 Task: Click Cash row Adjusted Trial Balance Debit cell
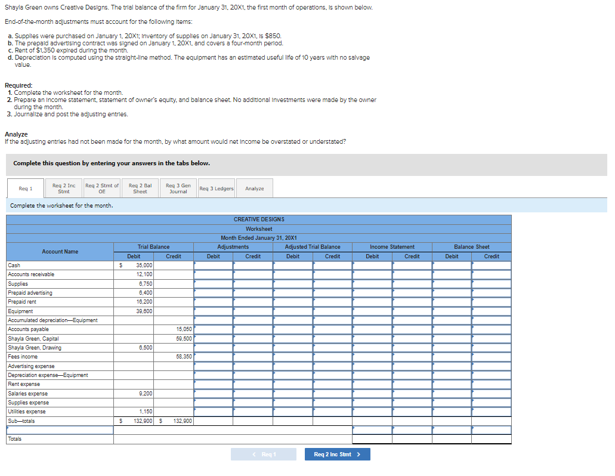tap(293, 265)
